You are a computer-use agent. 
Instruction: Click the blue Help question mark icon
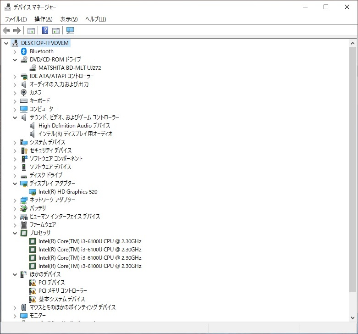pos(45,31)
